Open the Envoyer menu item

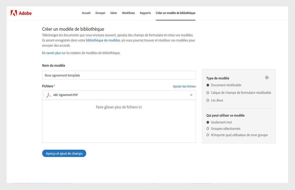coord(100,13)
